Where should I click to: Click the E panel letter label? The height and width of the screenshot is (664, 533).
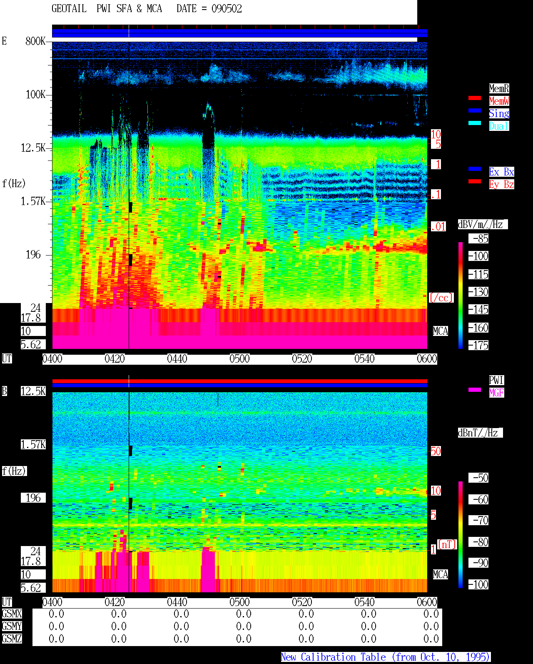(x=4, y=41)
